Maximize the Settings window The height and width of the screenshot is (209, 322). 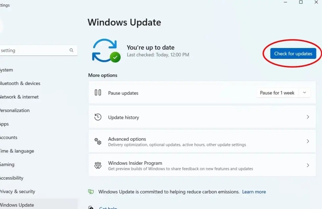pos(301,2)
